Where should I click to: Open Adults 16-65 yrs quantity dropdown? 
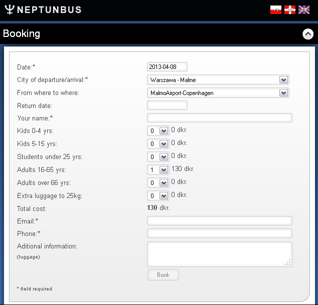[x=157, y=170]
